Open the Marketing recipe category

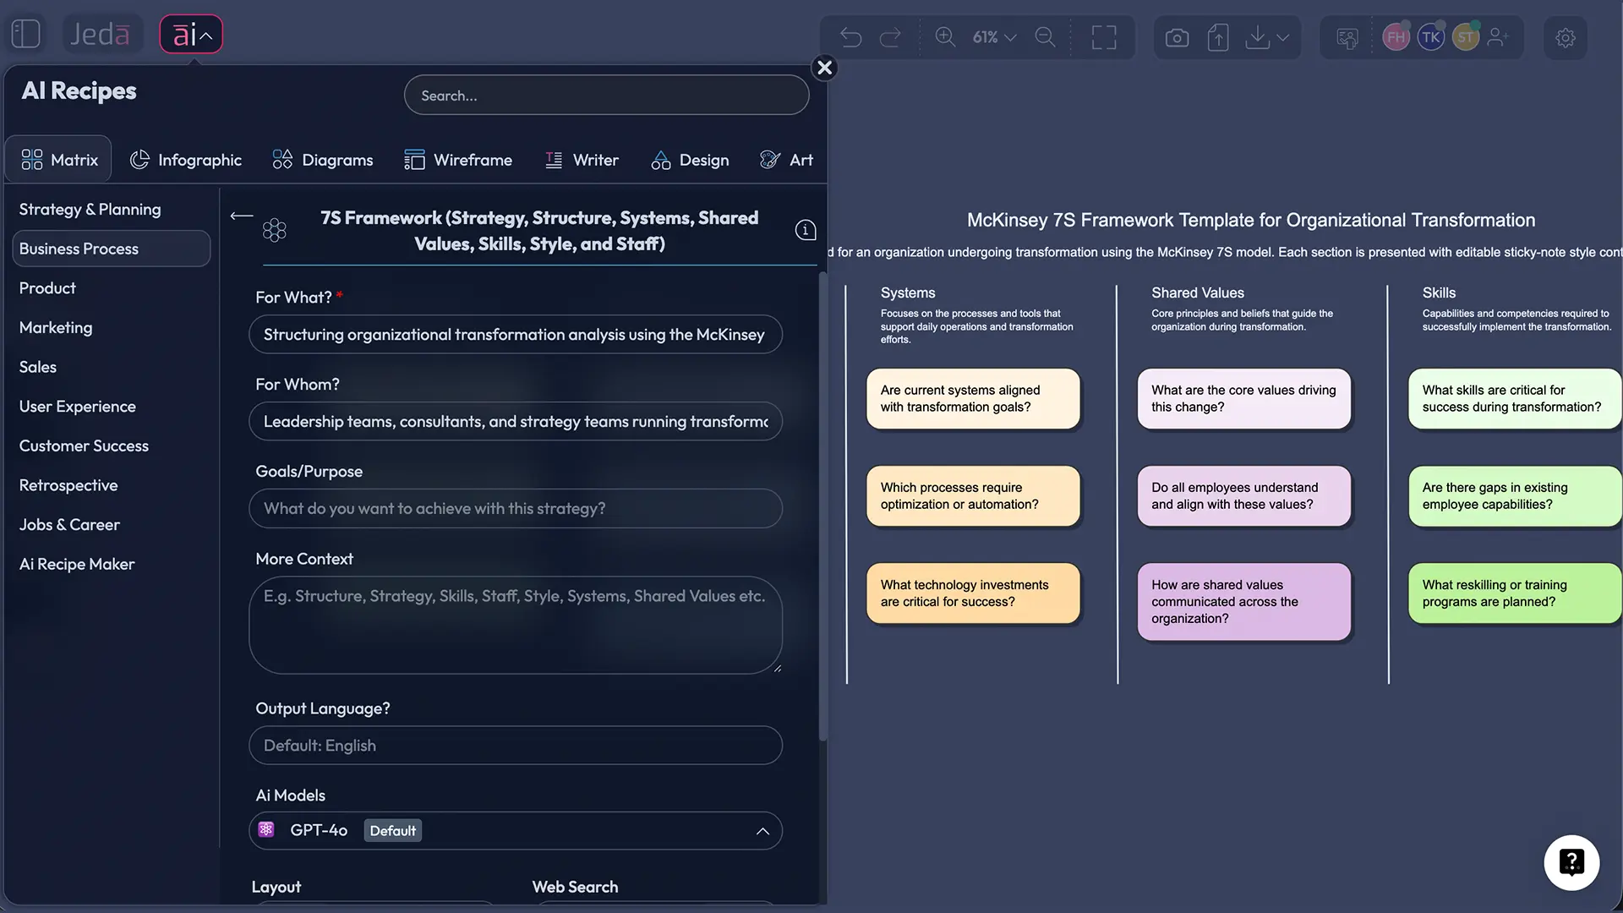point(56,328)
